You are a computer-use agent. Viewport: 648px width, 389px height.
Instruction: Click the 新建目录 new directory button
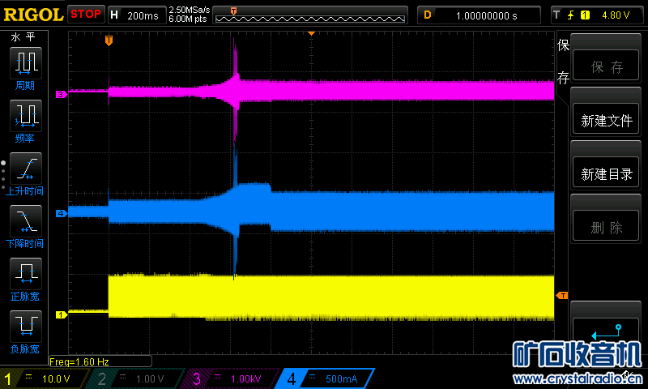coord(606,174)
